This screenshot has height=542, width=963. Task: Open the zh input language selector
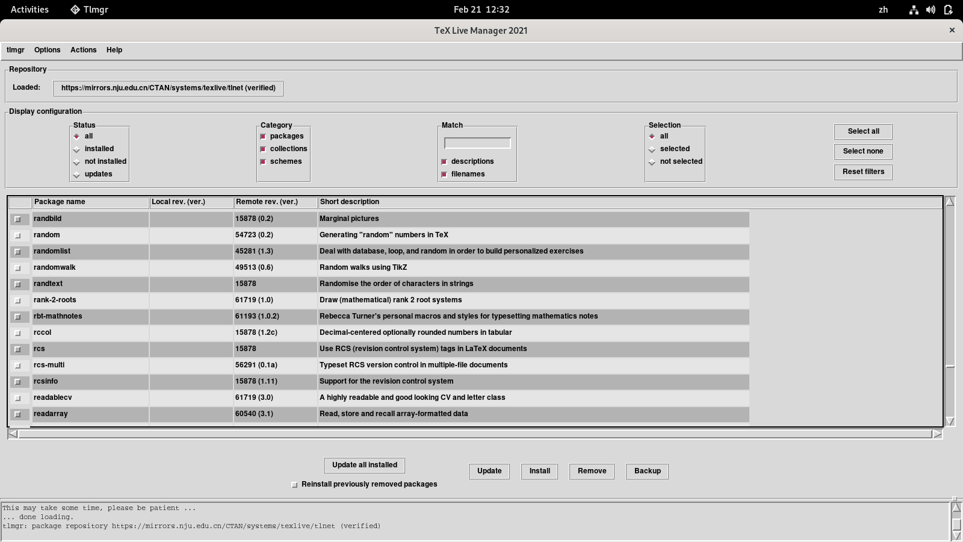(883, 10)
